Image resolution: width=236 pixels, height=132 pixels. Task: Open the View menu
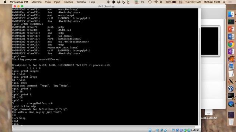(x=48, y=2)
